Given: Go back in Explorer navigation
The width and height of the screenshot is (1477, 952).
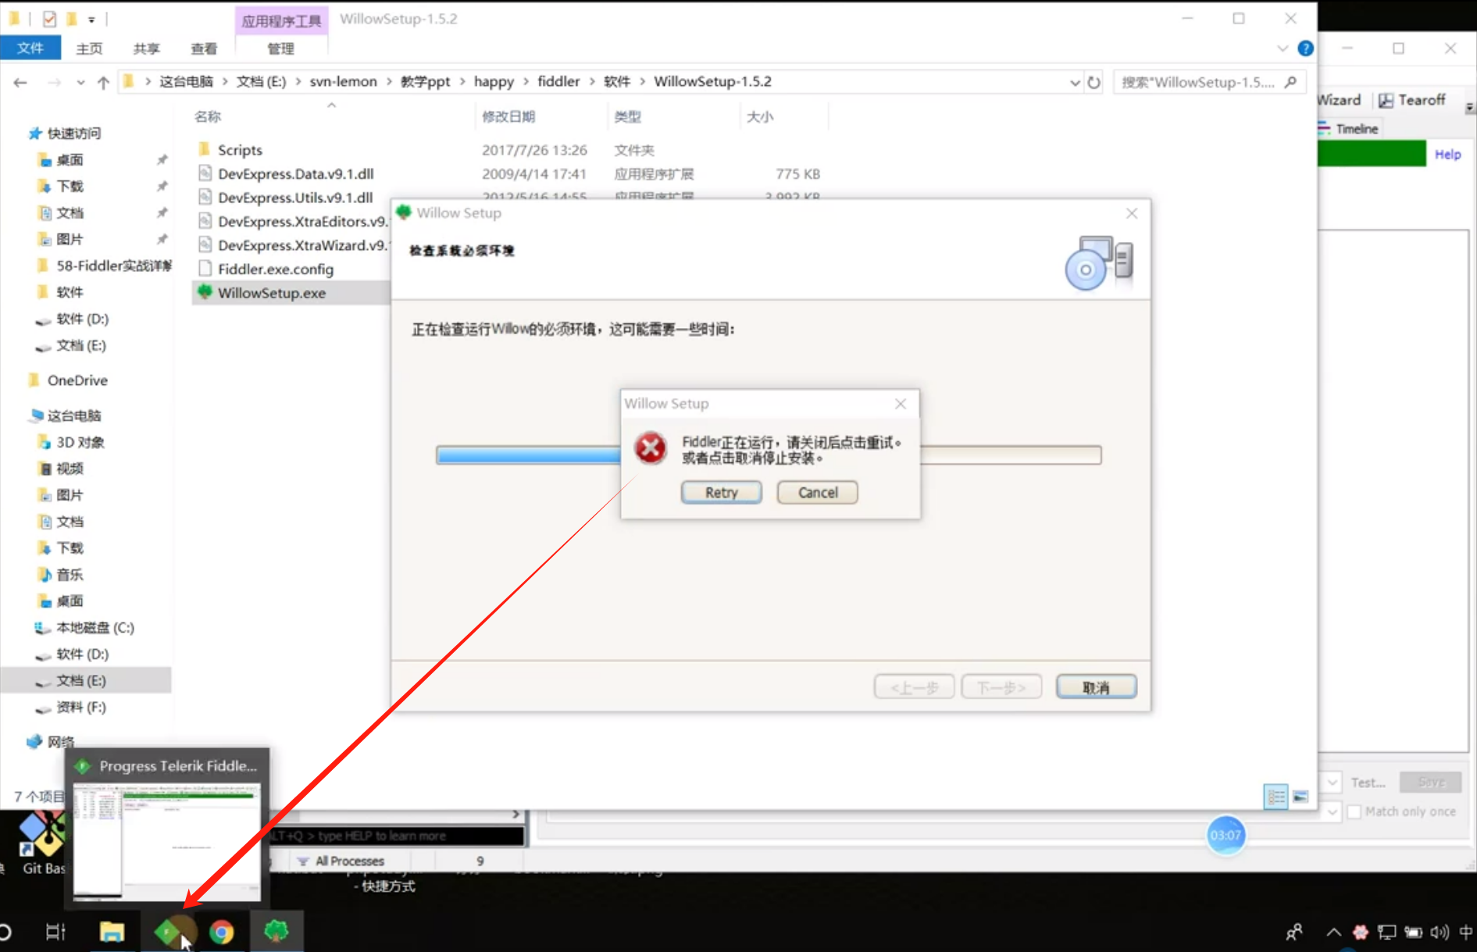Looking at the screenshot, I should coord(20,82).
